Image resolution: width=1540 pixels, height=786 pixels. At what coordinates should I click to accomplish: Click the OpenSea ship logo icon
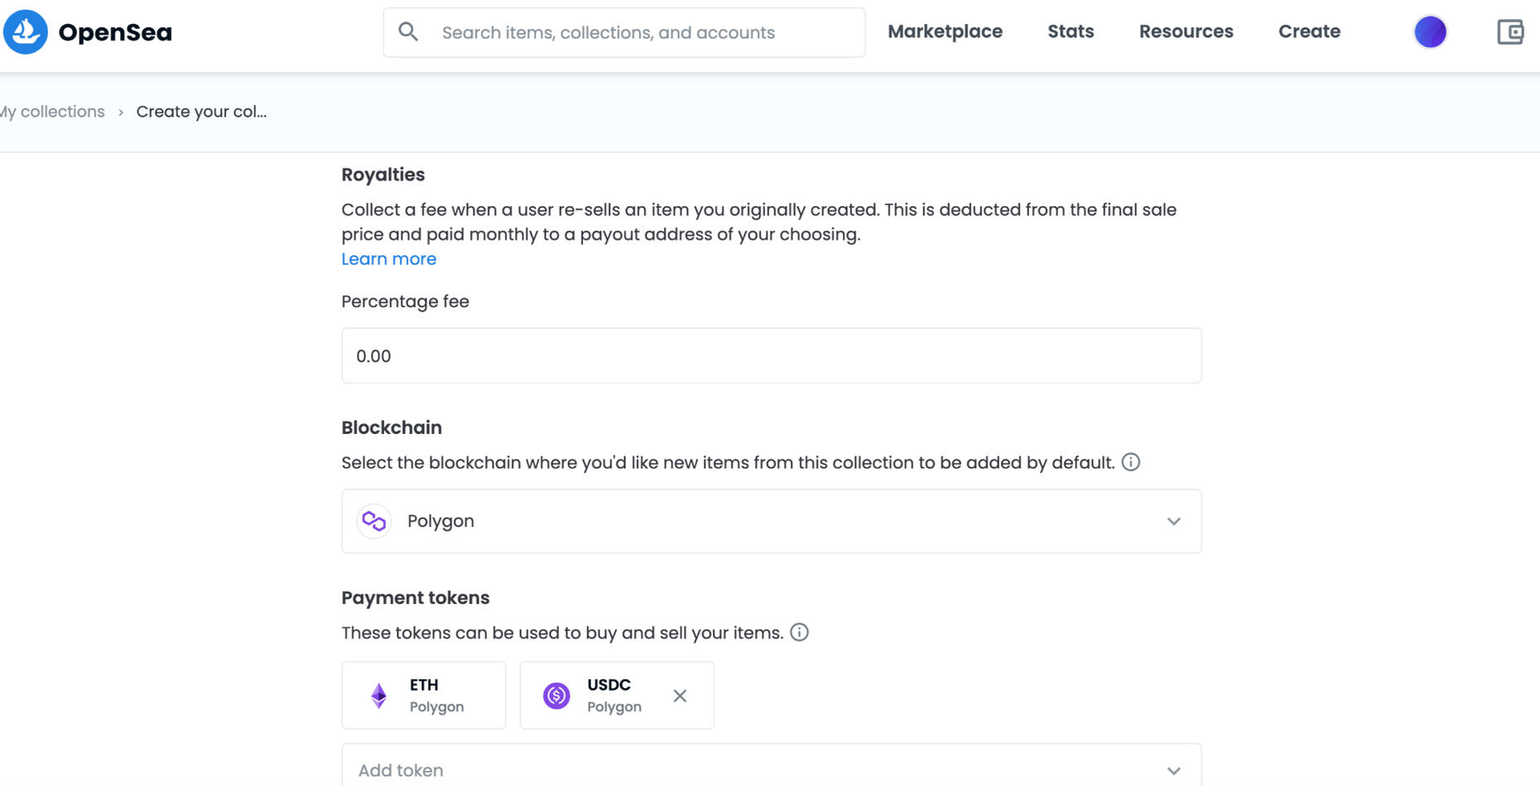click(x=26, y=32)
